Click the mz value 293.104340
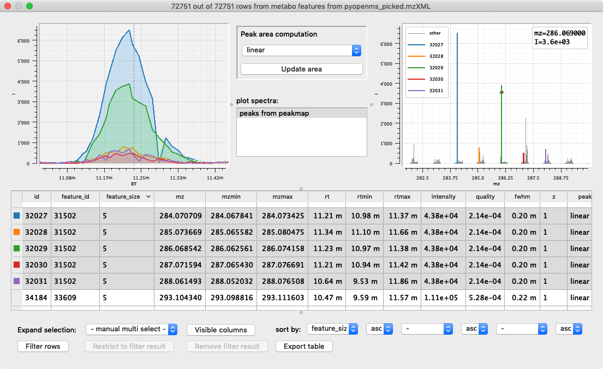Image resolution: width=603 pixels, height=369 pixels. point(181,297)
